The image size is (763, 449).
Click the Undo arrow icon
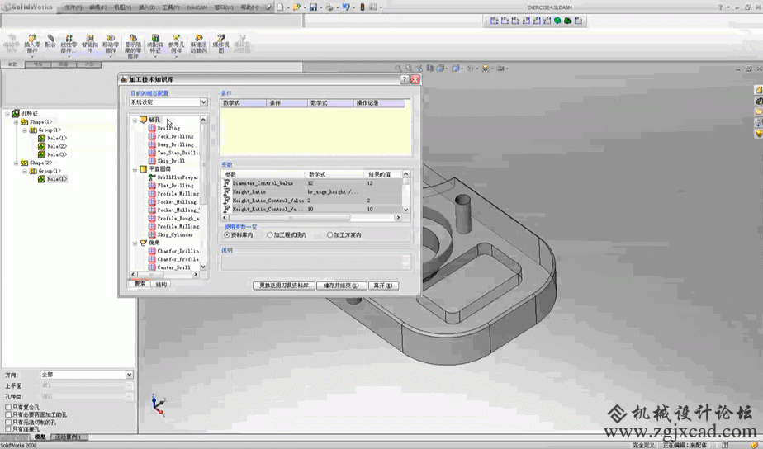[x=346, y=7]
